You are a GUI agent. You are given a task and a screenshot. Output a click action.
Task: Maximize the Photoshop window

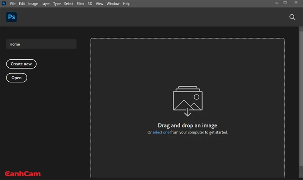[285, 3]
